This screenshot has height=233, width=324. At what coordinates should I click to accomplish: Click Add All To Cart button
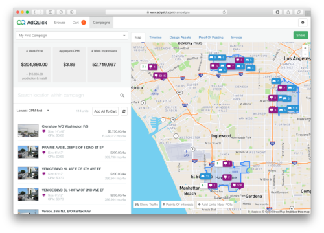(x=105, y=111)
